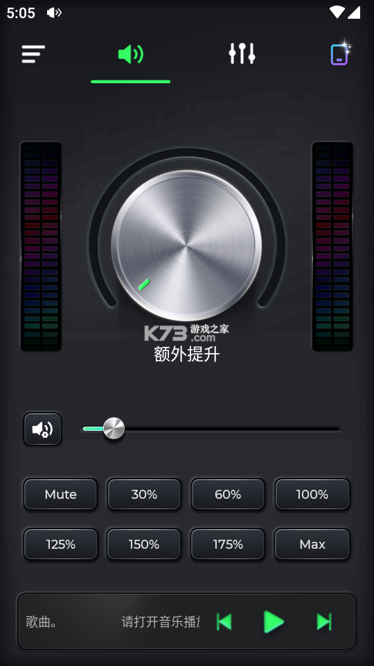374x666 pixels.
Task: Tap the speaker settings icon button
Action: 43,429
